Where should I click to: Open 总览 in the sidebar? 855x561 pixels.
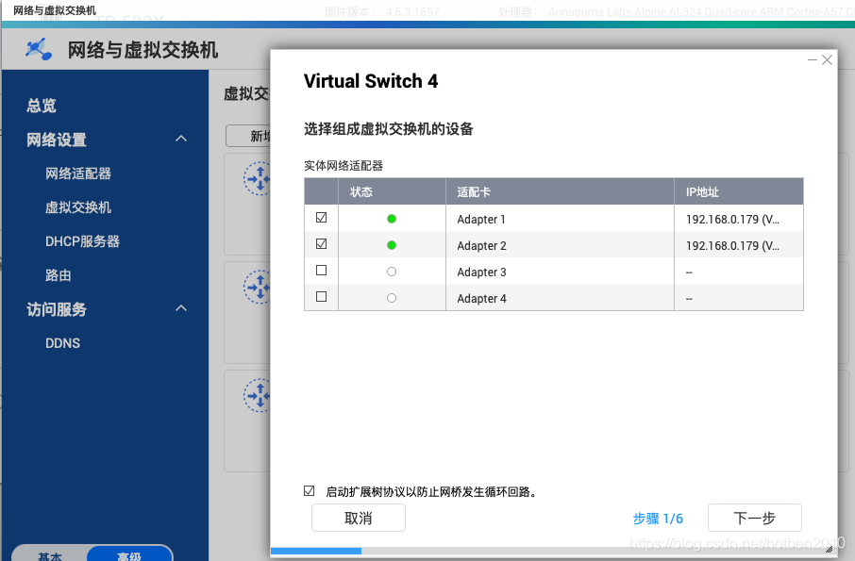click(x=42, y=105)
